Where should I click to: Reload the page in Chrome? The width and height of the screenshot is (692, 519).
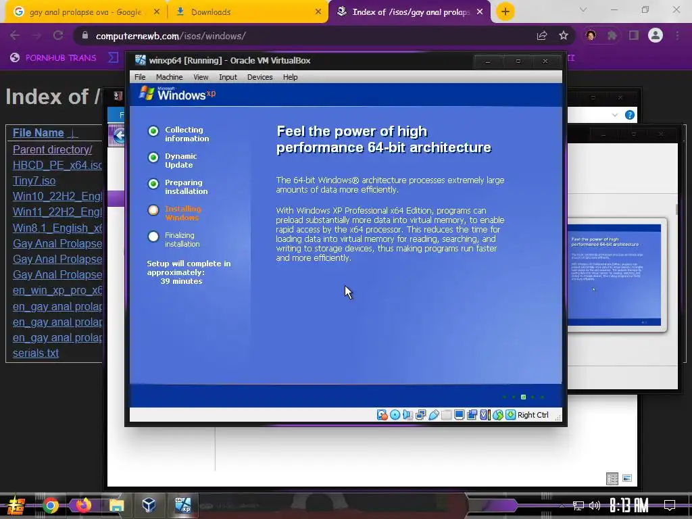(x=58, y=35)
